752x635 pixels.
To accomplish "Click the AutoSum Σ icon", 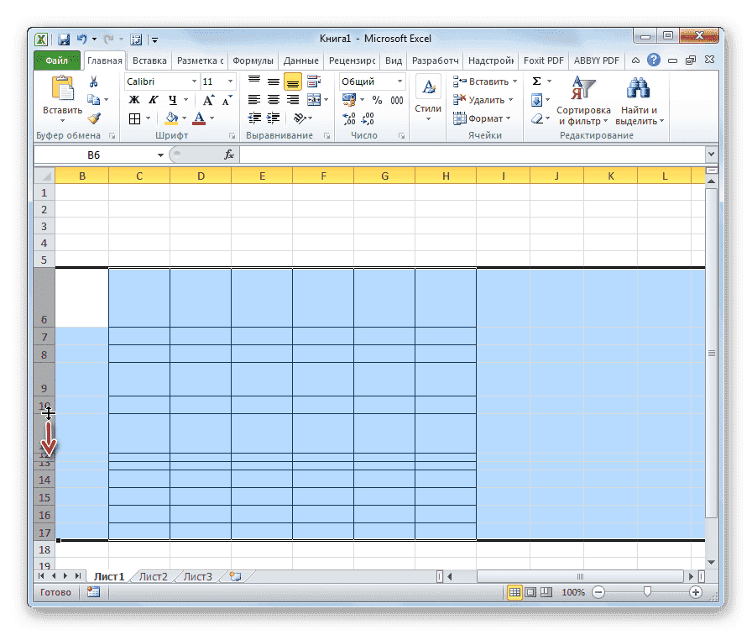I will (537, 80).
